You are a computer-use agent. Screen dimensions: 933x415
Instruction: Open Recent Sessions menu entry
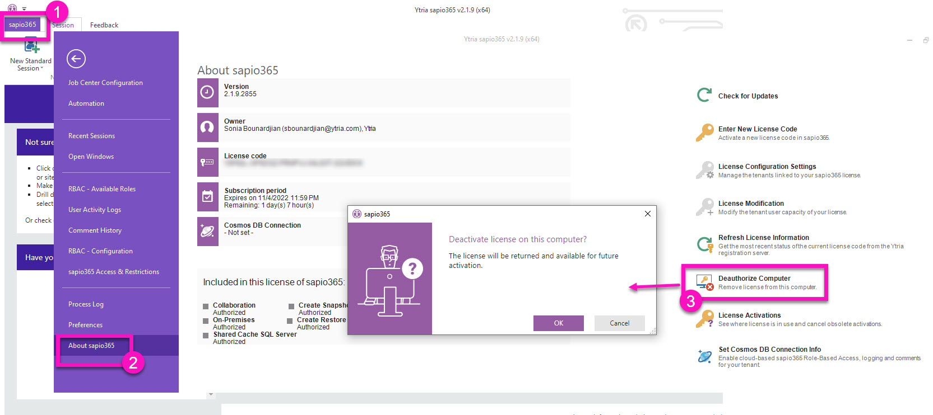[x=91, y=135]
